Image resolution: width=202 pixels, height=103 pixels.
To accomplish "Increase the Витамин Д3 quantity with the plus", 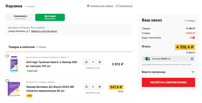I will coord(100,87).
